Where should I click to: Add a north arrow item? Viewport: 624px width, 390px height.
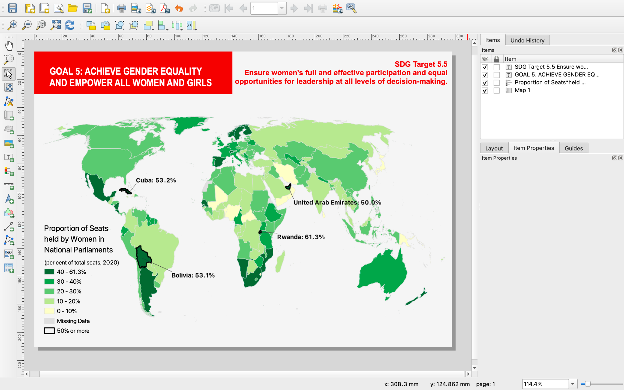(9, 200)
